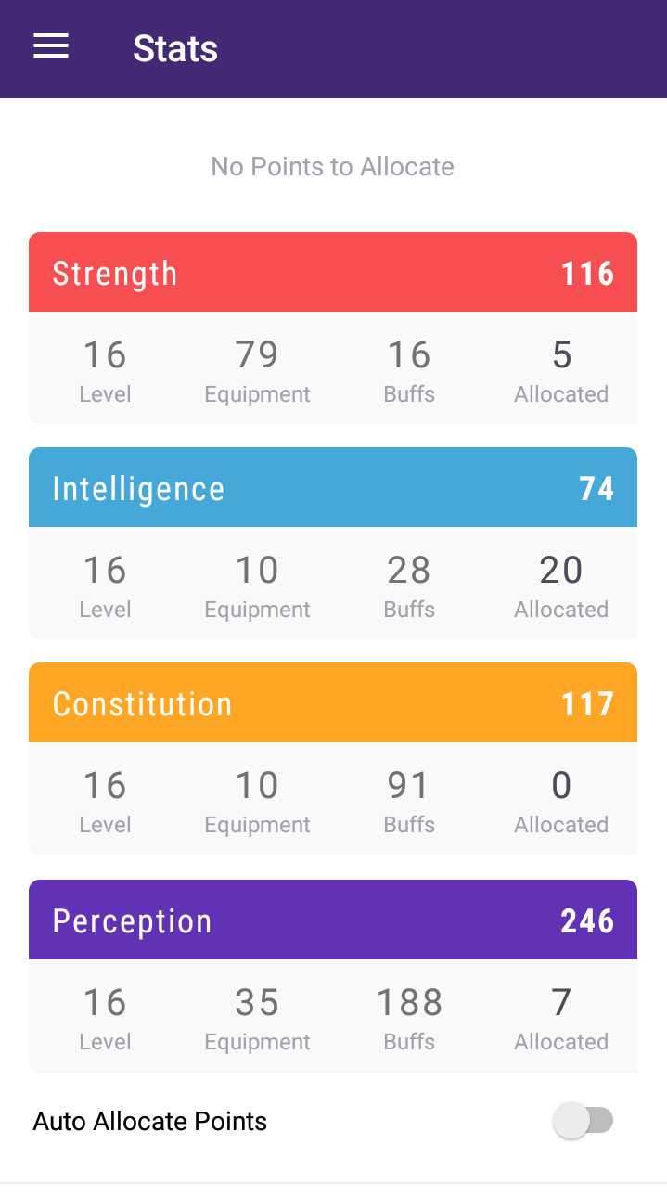Click Strength Equipment value 79
The height and width of the screenshot is (1196, 667).
click(x=257, y=354)
